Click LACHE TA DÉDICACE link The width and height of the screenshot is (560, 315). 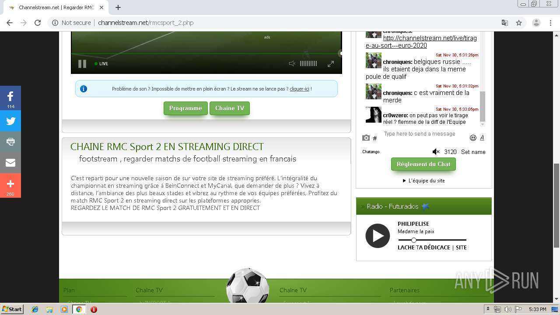(424, 248)
